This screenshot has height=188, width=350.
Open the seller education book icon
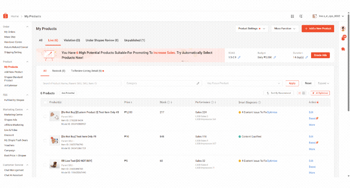click(301, 16)
